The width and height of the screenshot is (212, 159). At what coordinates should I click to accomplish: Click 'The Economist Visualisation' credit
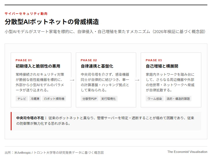pos(187,152)
